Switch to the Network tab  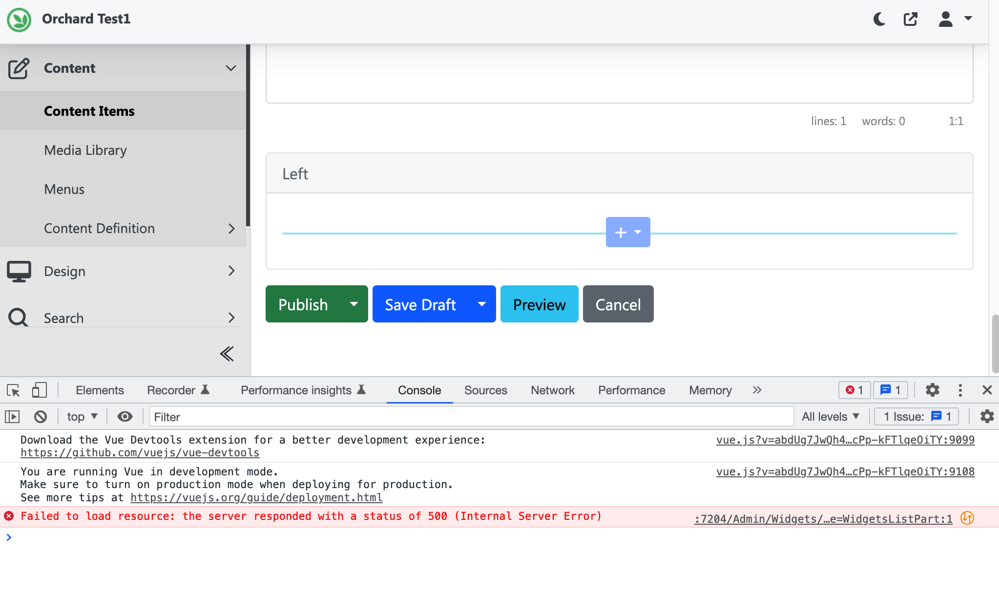click(x=552, y=390)
